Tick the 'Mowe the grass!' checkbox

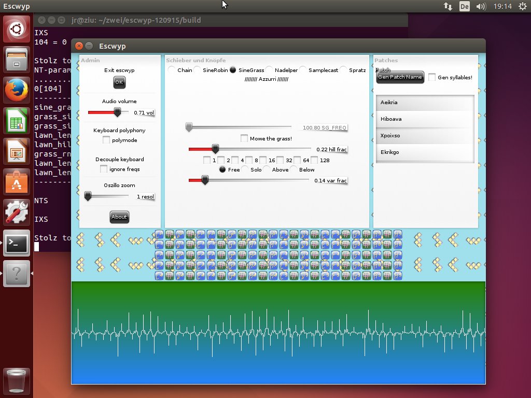click(x=244, y=138)
